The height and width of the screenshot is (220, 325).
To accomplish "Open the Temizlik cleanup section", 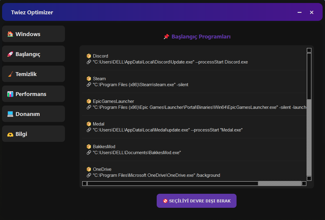I will tap(34, 74).
